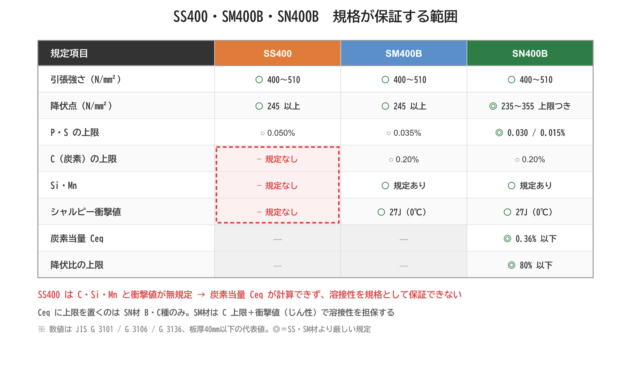The width and height of the screenshot is (631, 366).
Task: Click the P・S の上限 row label
Action: pyautogui.click(x=75, y=133)
